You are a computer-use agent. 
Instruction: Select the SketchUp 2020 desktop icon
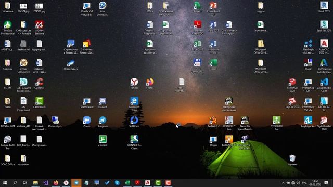(x=292, y=85)
